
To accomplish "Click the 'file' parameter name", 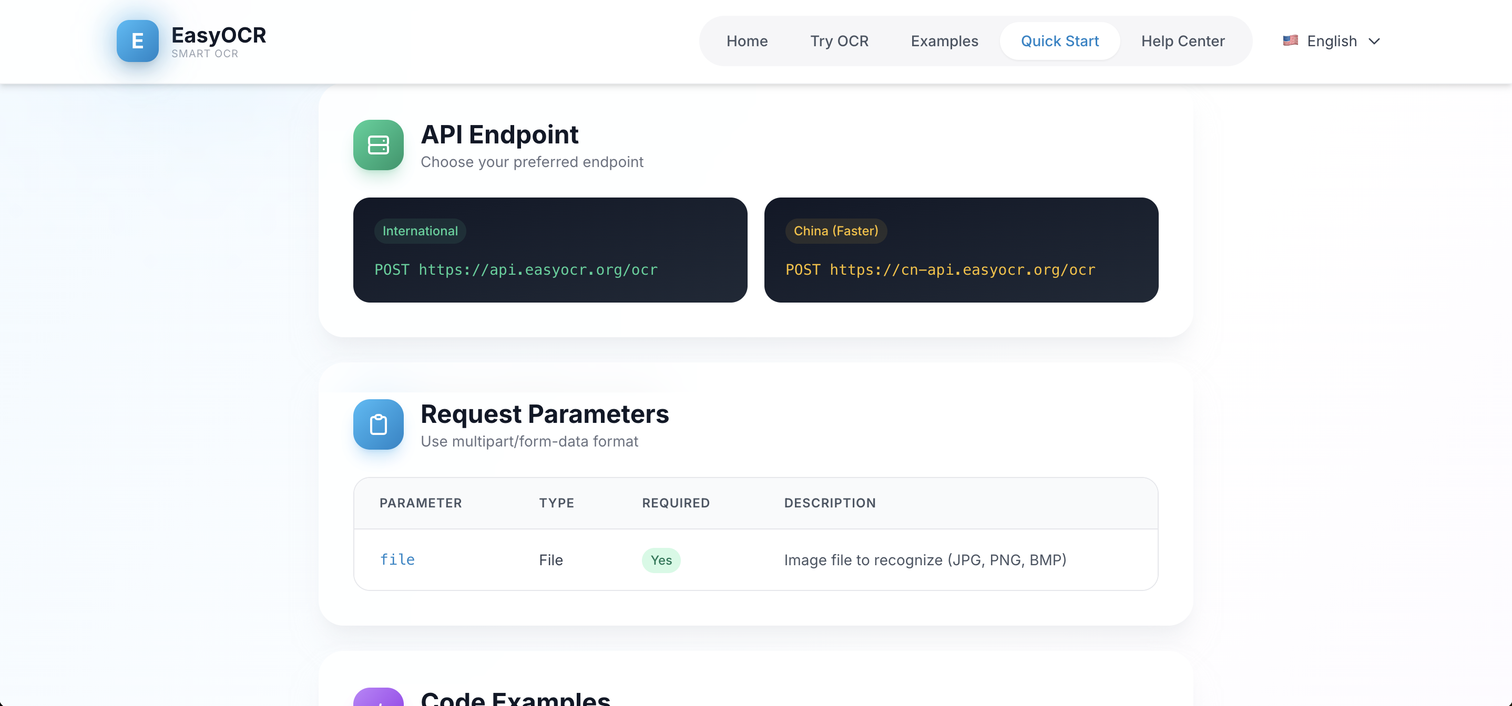I will pyautogui.click(x=397, y=559).
